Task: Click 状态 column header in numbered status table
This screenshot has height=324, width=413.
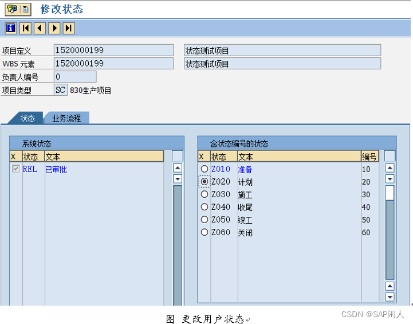Action: 224,157
